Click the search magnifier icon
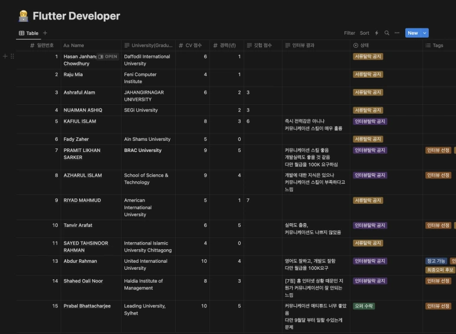The height and width of the screenshot is (334, 456). (x=387, y=33)
